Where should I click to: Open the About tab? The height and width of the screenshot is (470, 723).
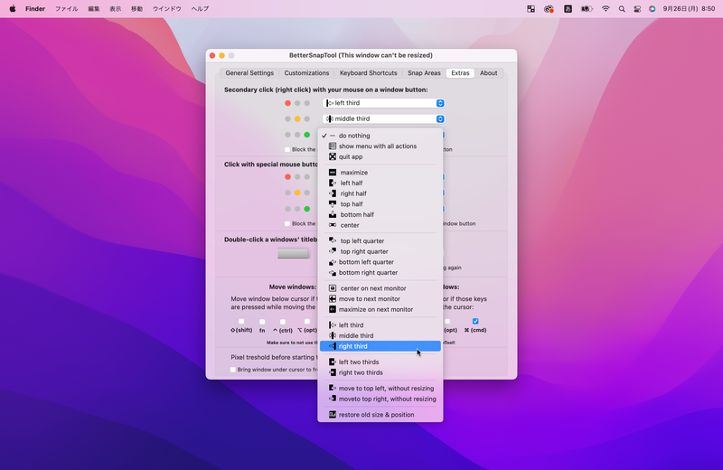tap(489, 73)
